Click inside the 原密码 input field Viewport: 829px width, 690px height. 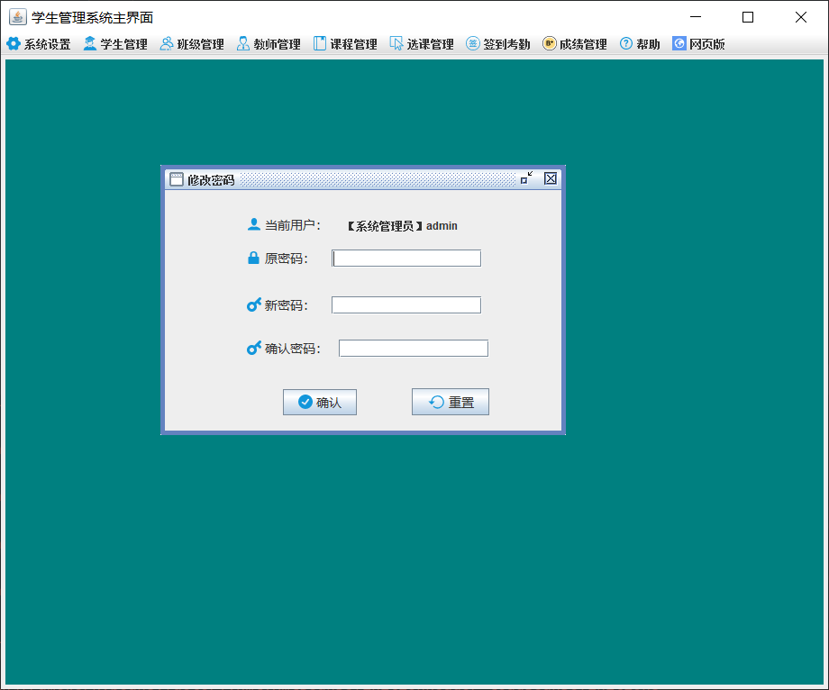[x=405, y=258]
